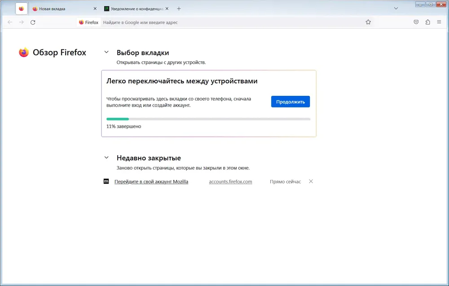Click the Продолжить button
This screenshot has height=286, width=449.
(291, 102)
